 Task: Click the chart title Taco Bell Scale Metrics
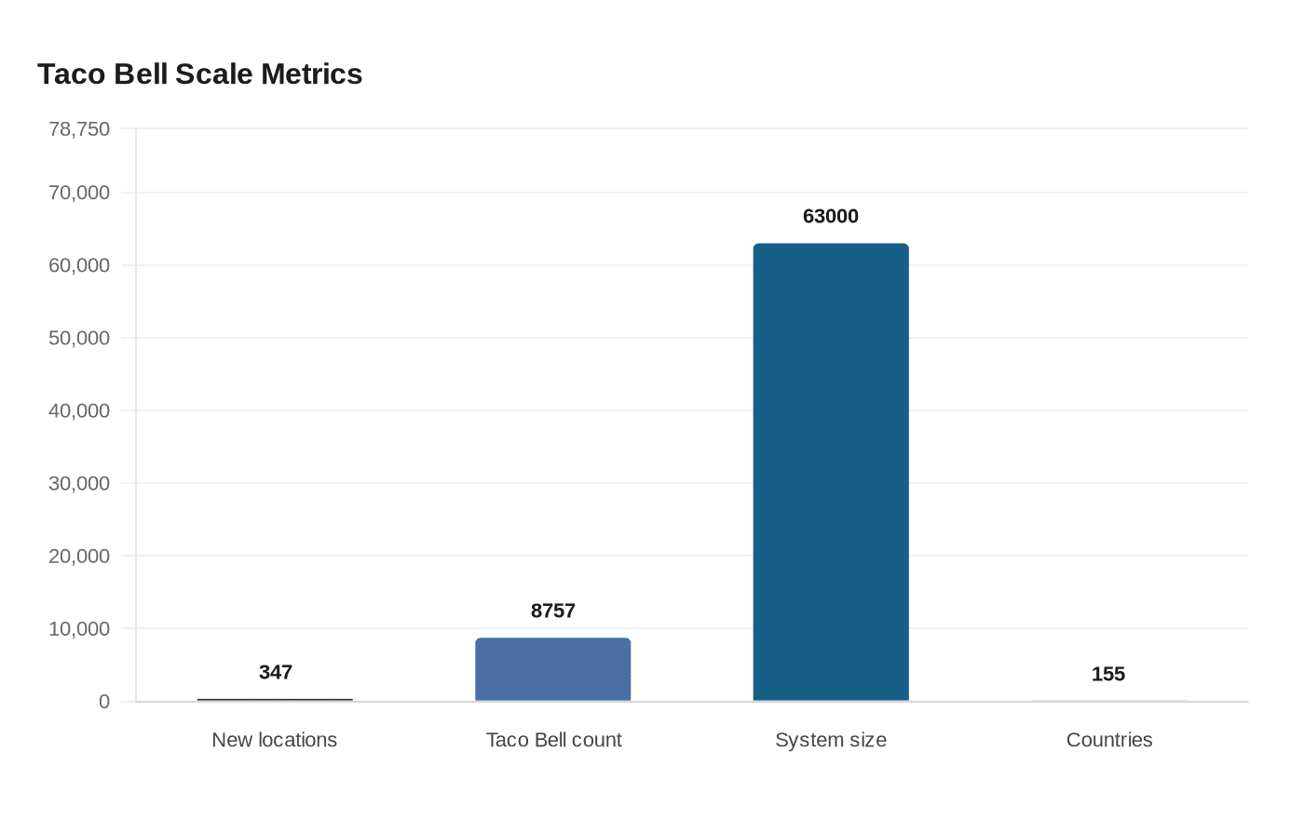click(199, 74)
